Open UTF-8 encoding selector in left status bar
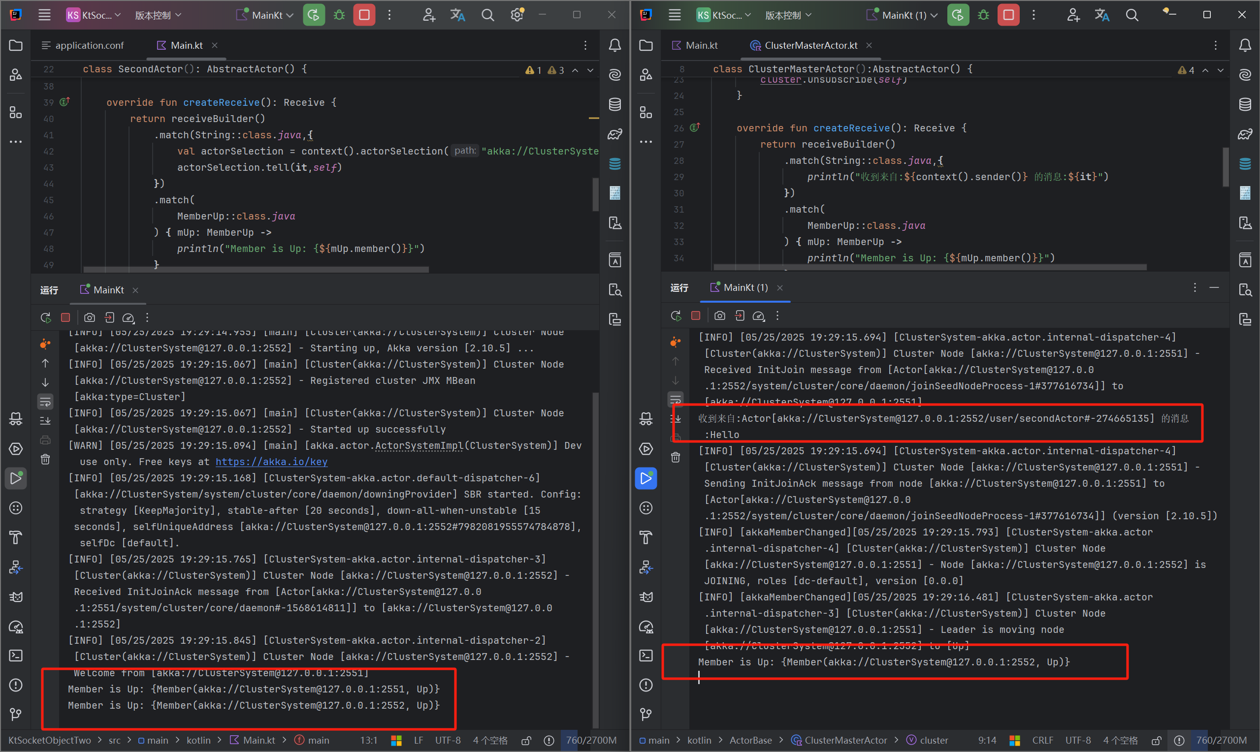This screenshot has height=752, width=1260. 448,740
